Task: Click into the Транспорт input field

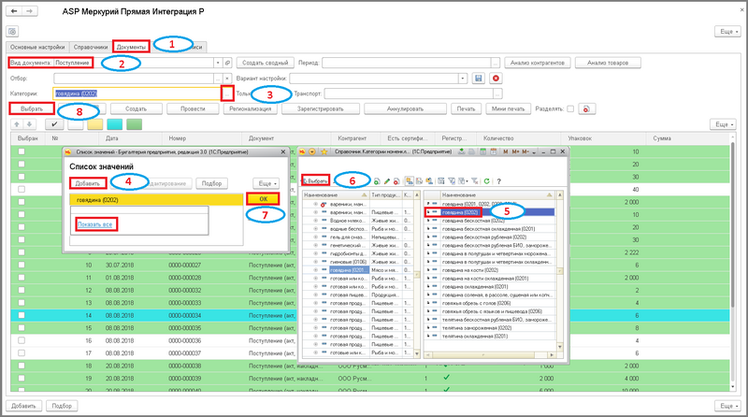Action: tap(409, 94)
